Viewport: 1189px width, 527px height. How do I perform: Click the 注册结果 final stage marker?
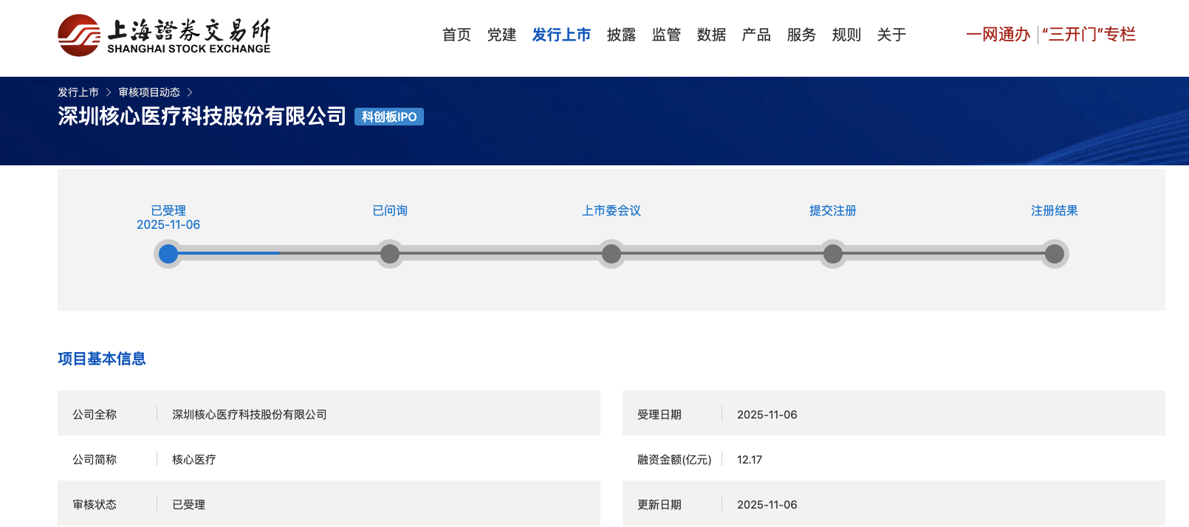pyautogui.click(x=1055, y=254)
